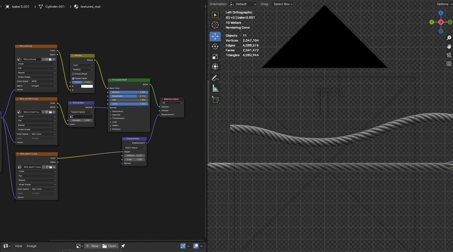Click Displacement Midlevel field
This screenshot has height=252, width=453.
coord(134,156)
